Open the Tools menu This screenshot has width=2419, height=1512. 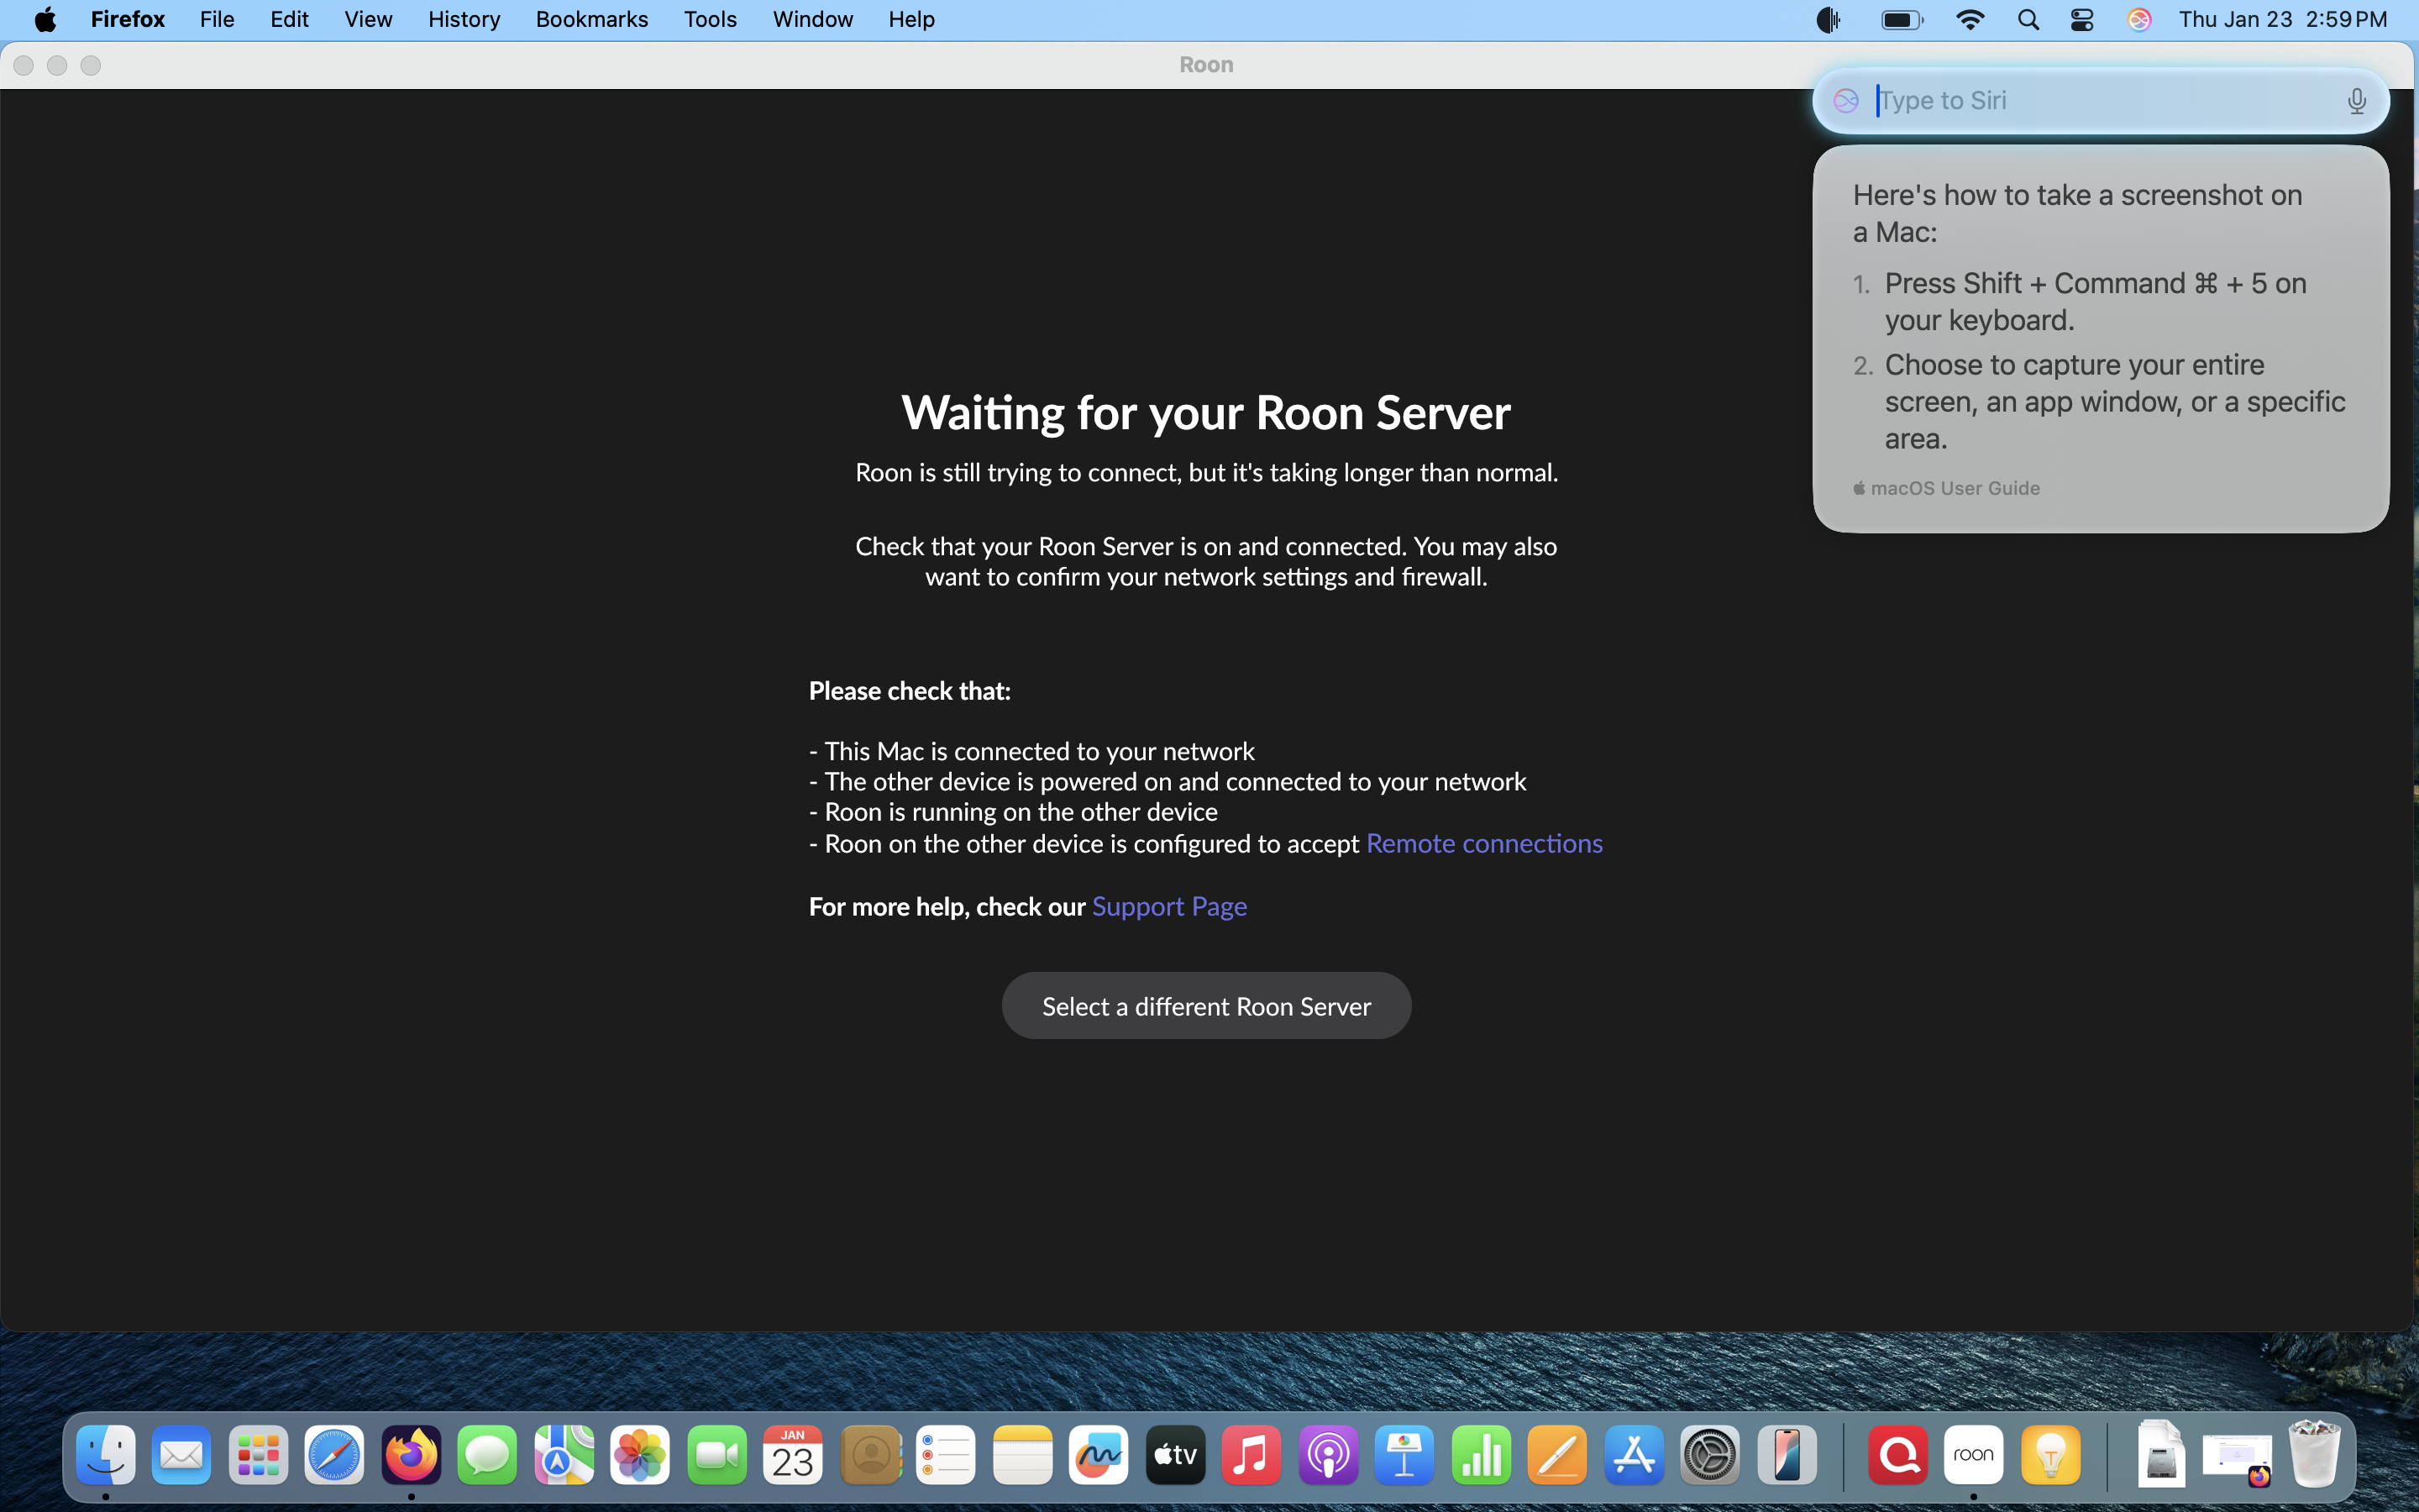pyautogui.click(x=710, y=19)
